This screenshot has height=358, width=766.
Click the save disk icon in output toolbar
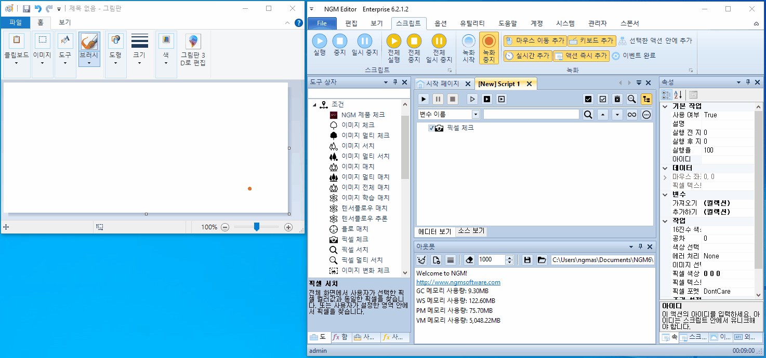[x=527, y=260]
